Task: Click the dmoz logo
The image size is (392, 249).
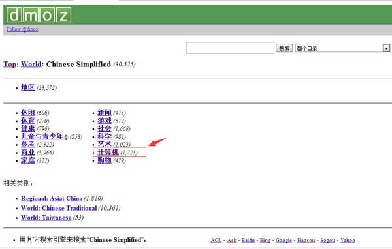Action: (x=39, y=15)
